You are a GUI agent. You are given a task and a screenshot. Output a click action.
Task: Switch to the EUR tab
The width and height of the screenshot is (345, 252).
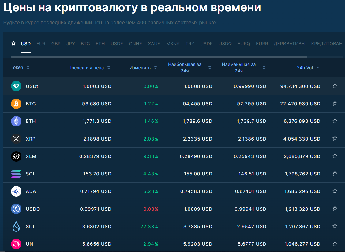[41, 43]
